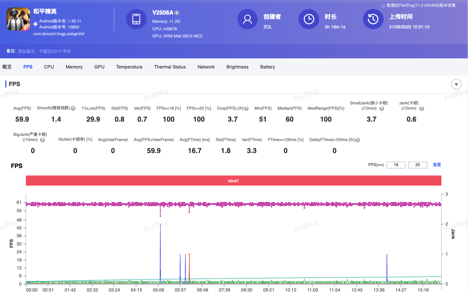Click help icon beside Smooth index
The height and width of the screenshot is (293, 468).
pyautogui.click(x=73, y=109)
